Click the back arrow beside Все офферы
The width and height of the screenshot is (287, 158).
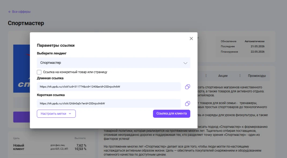click(9, 12)
